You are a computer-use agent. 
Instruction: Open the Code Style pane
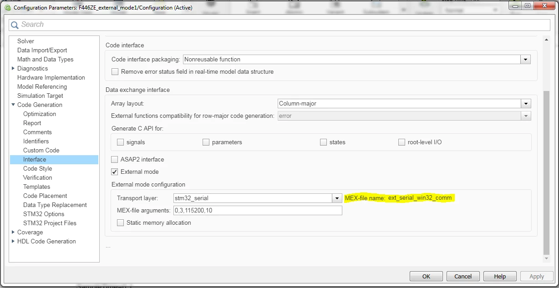pos(37,168)
